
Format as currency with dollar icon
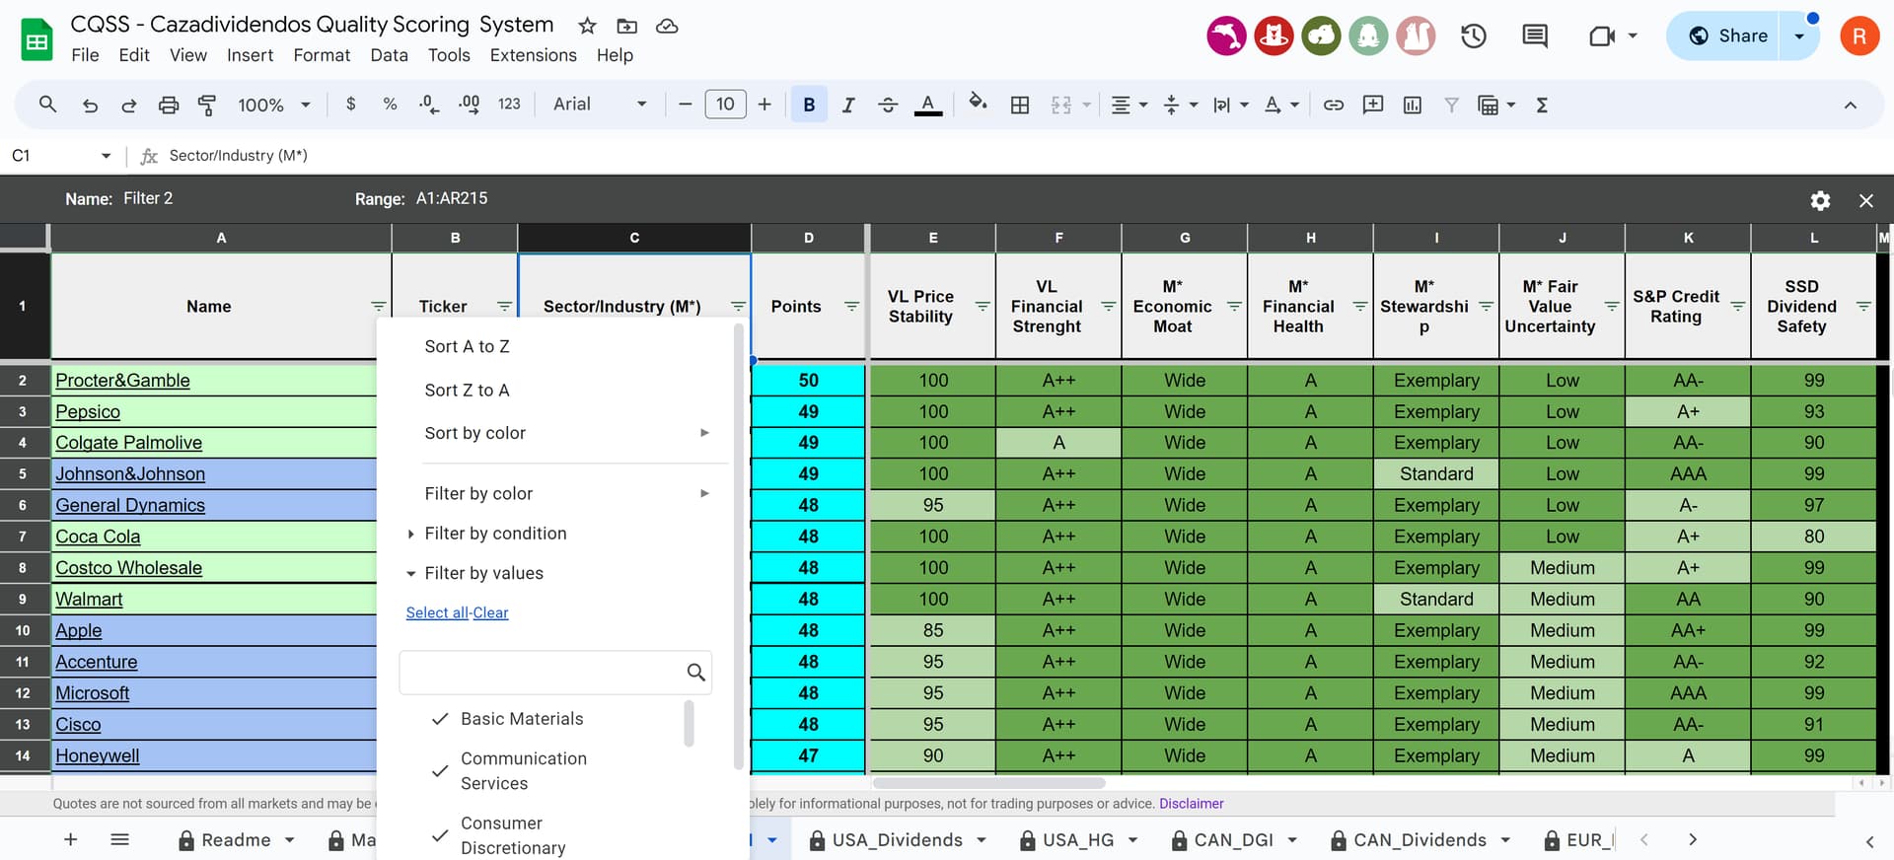(x=350, y=104)
